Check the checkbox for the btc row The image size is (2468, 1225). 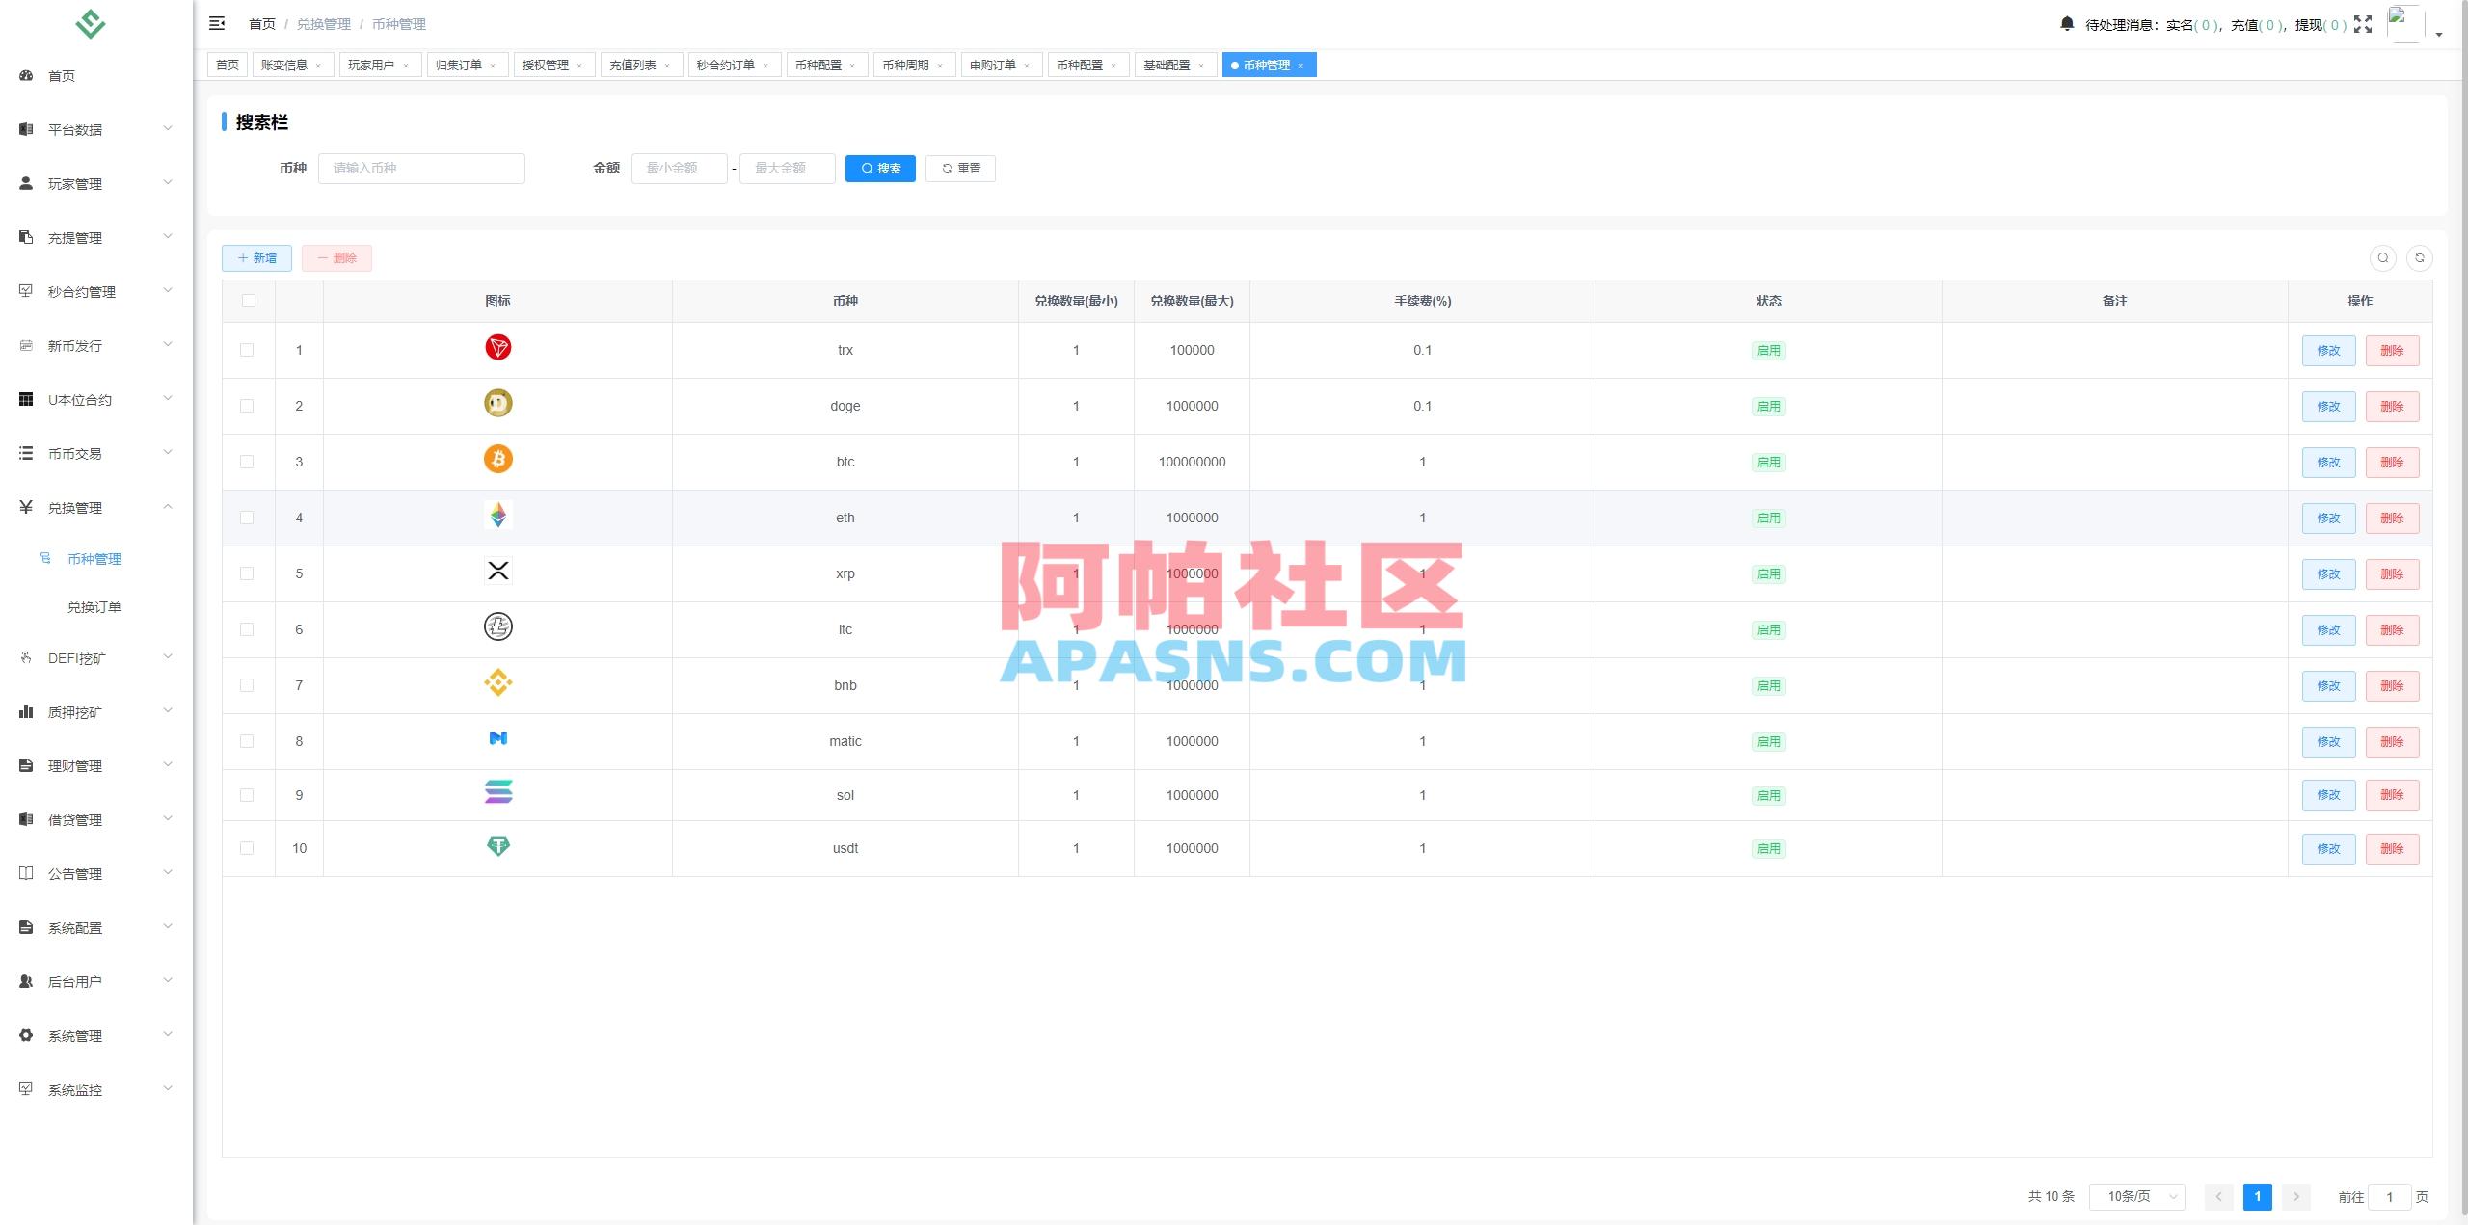(247, 462)
